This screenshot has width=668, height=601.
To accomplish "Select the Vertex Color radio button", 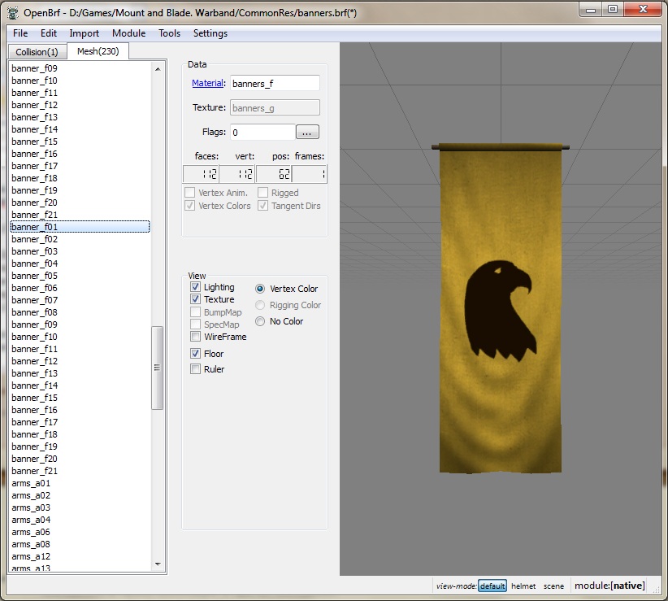I will (x=260, y=289).
